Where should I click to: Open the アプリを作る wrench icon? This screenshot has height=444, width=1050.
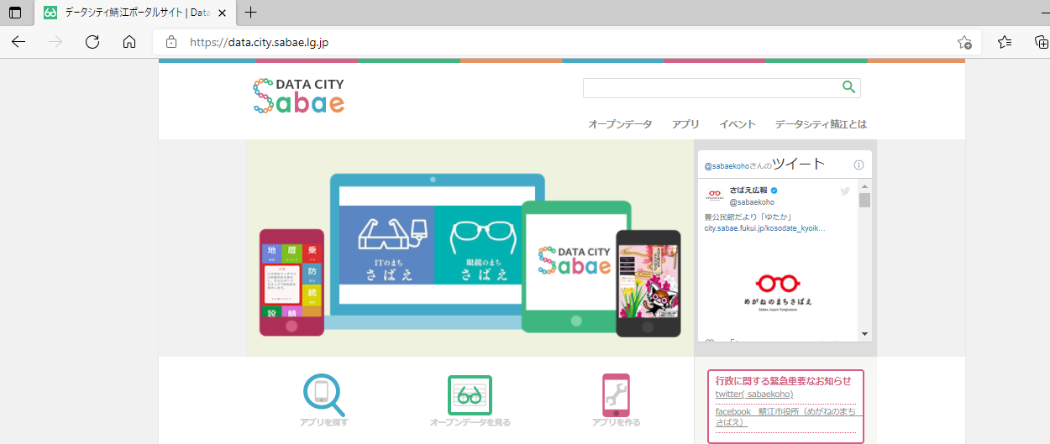coord(616,394)
